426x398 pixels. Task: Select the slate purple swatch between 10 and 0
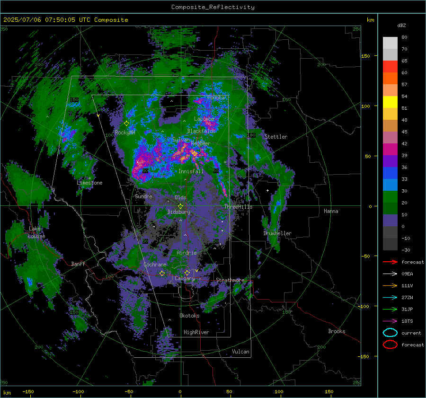[390, 220]
